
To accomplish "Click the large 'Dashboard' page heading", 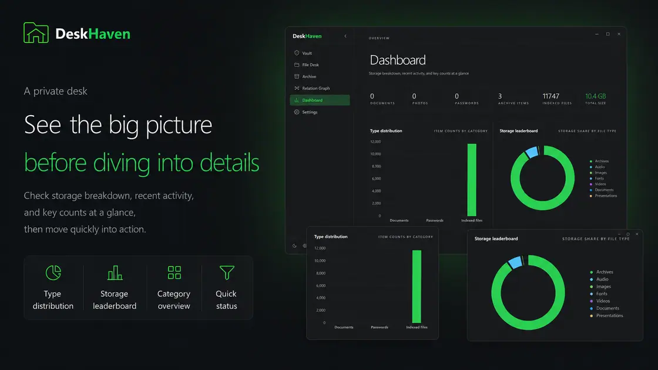I will tap(397, 60).
